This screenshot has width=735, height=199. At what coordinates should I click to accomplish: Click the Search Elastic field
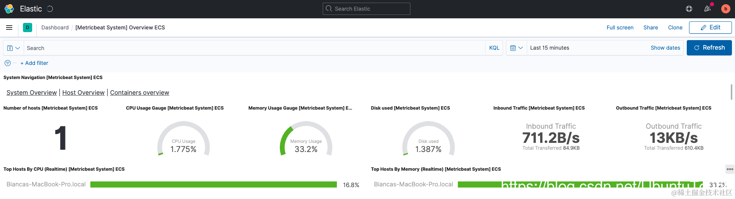[366, 9]
